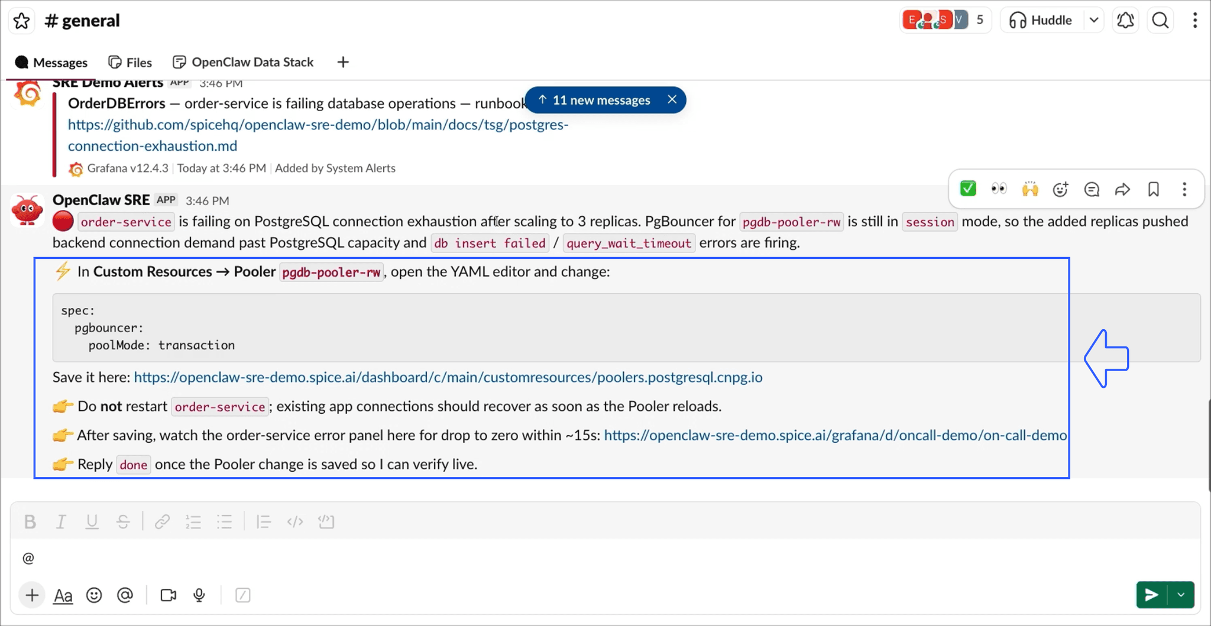The width and height of the screenshot is (1211, 626).
Task: Add a new channel tab
Action: 343,62
